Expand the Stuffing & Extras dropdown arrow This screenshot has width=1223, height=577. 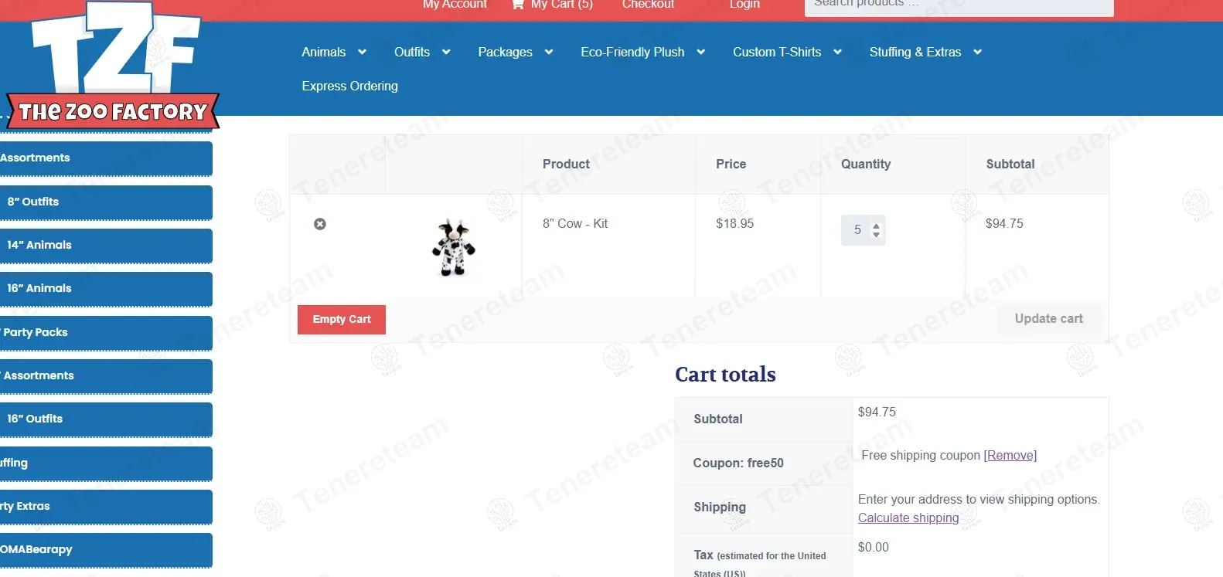tap(978, 52)
